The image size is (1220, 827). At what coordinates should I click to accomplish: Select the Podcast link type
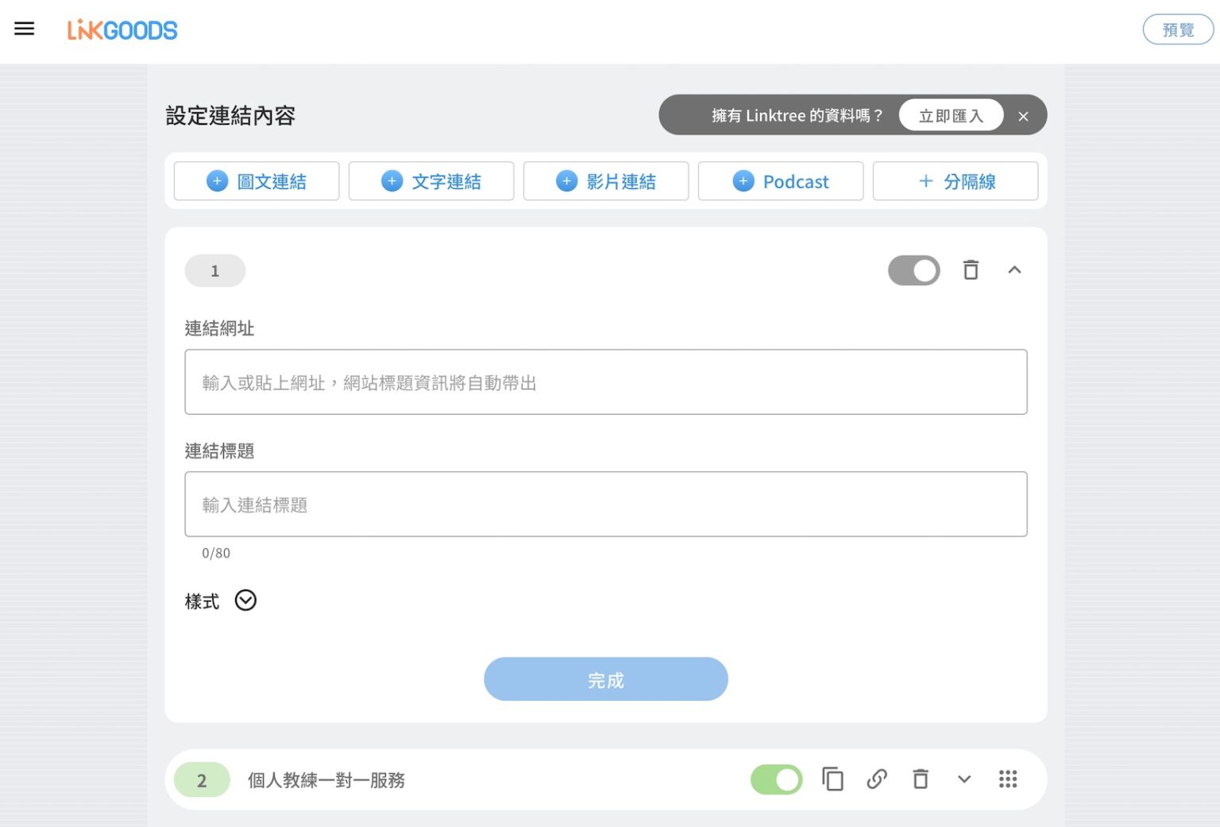pyautogui.click(x=780, y=181)
